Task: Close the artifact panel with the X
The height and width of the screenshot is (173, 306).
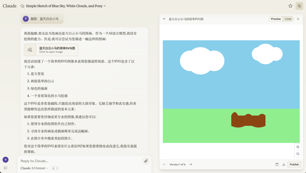Action: click(x=298, y=19)
